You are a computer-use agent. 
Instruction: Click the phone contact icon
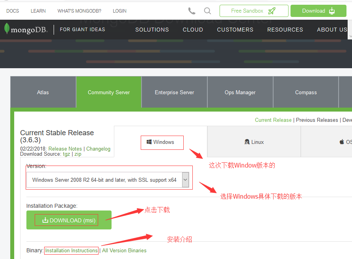pyautogui.click(x=192, y=11)
